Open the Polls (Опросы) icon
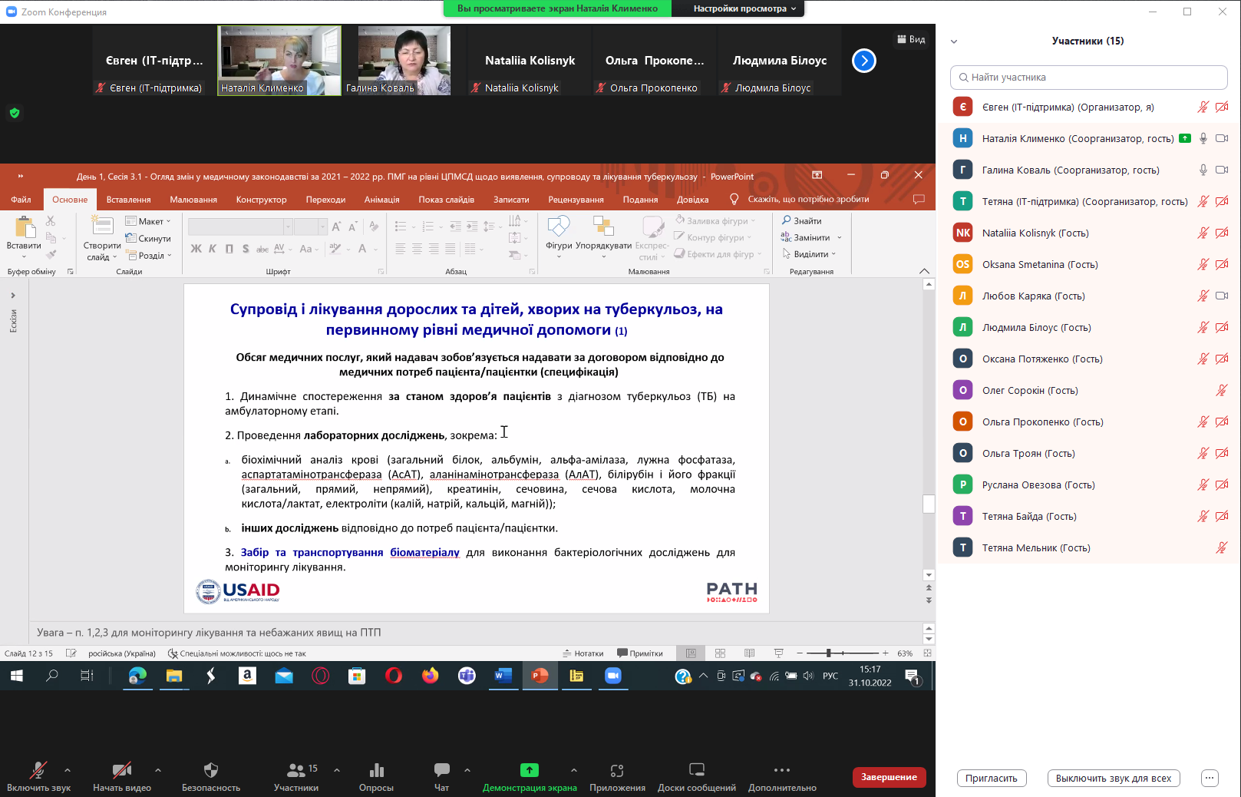The image size is (1241, 797). click(376, 770)
